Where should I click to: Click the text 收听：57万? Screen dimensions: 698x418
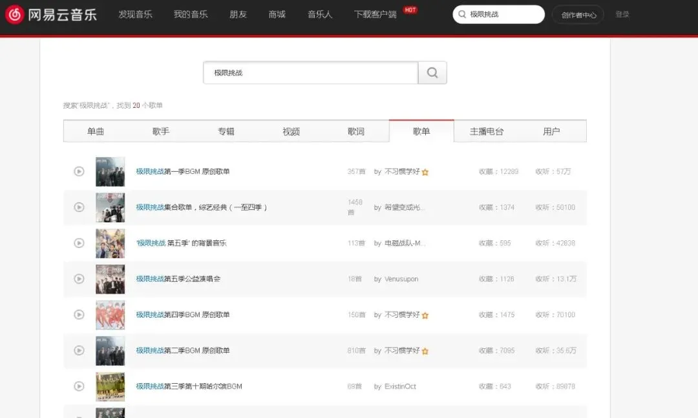tap(553, 171)
